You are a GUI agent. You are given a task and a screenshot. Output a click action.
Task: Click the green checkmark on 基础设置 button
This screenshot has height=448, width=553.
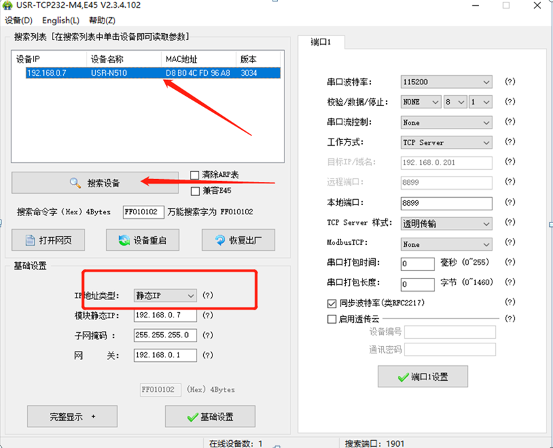[x=193, y=417]
